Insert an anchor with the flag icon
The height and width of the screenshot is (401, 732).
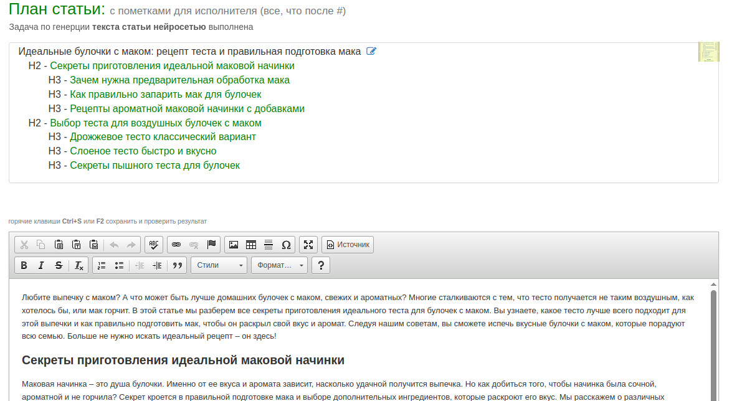(x=211, y=245)
